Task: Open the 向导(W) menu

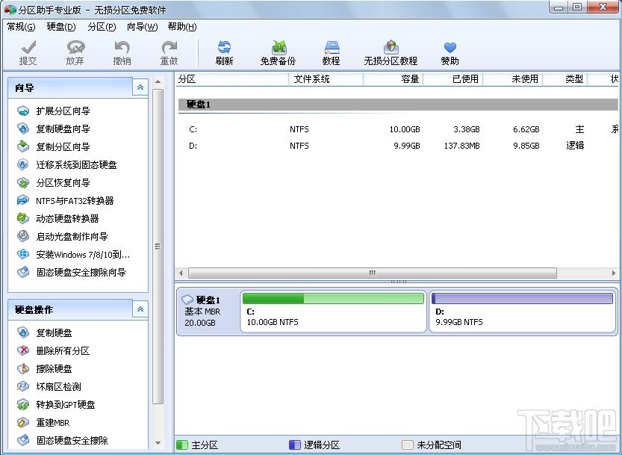Action: 142,27
